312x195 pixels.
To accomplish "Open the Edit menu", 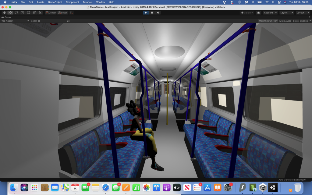I will pyautogui.click(x=31, y=2).
